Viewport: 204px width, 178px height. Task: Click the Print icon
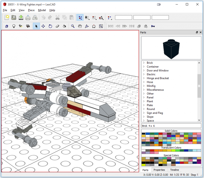(28, 17)
